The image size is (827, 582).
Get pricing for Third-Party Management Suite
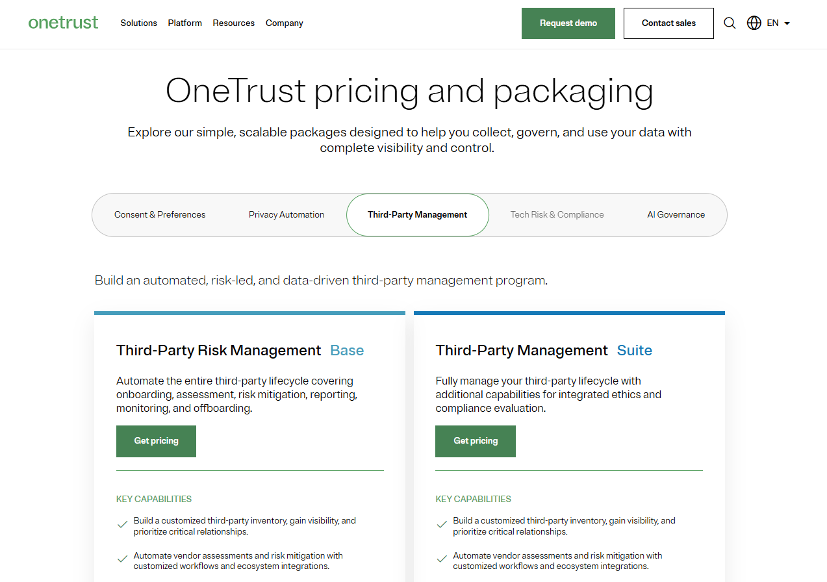pos(476,441)
